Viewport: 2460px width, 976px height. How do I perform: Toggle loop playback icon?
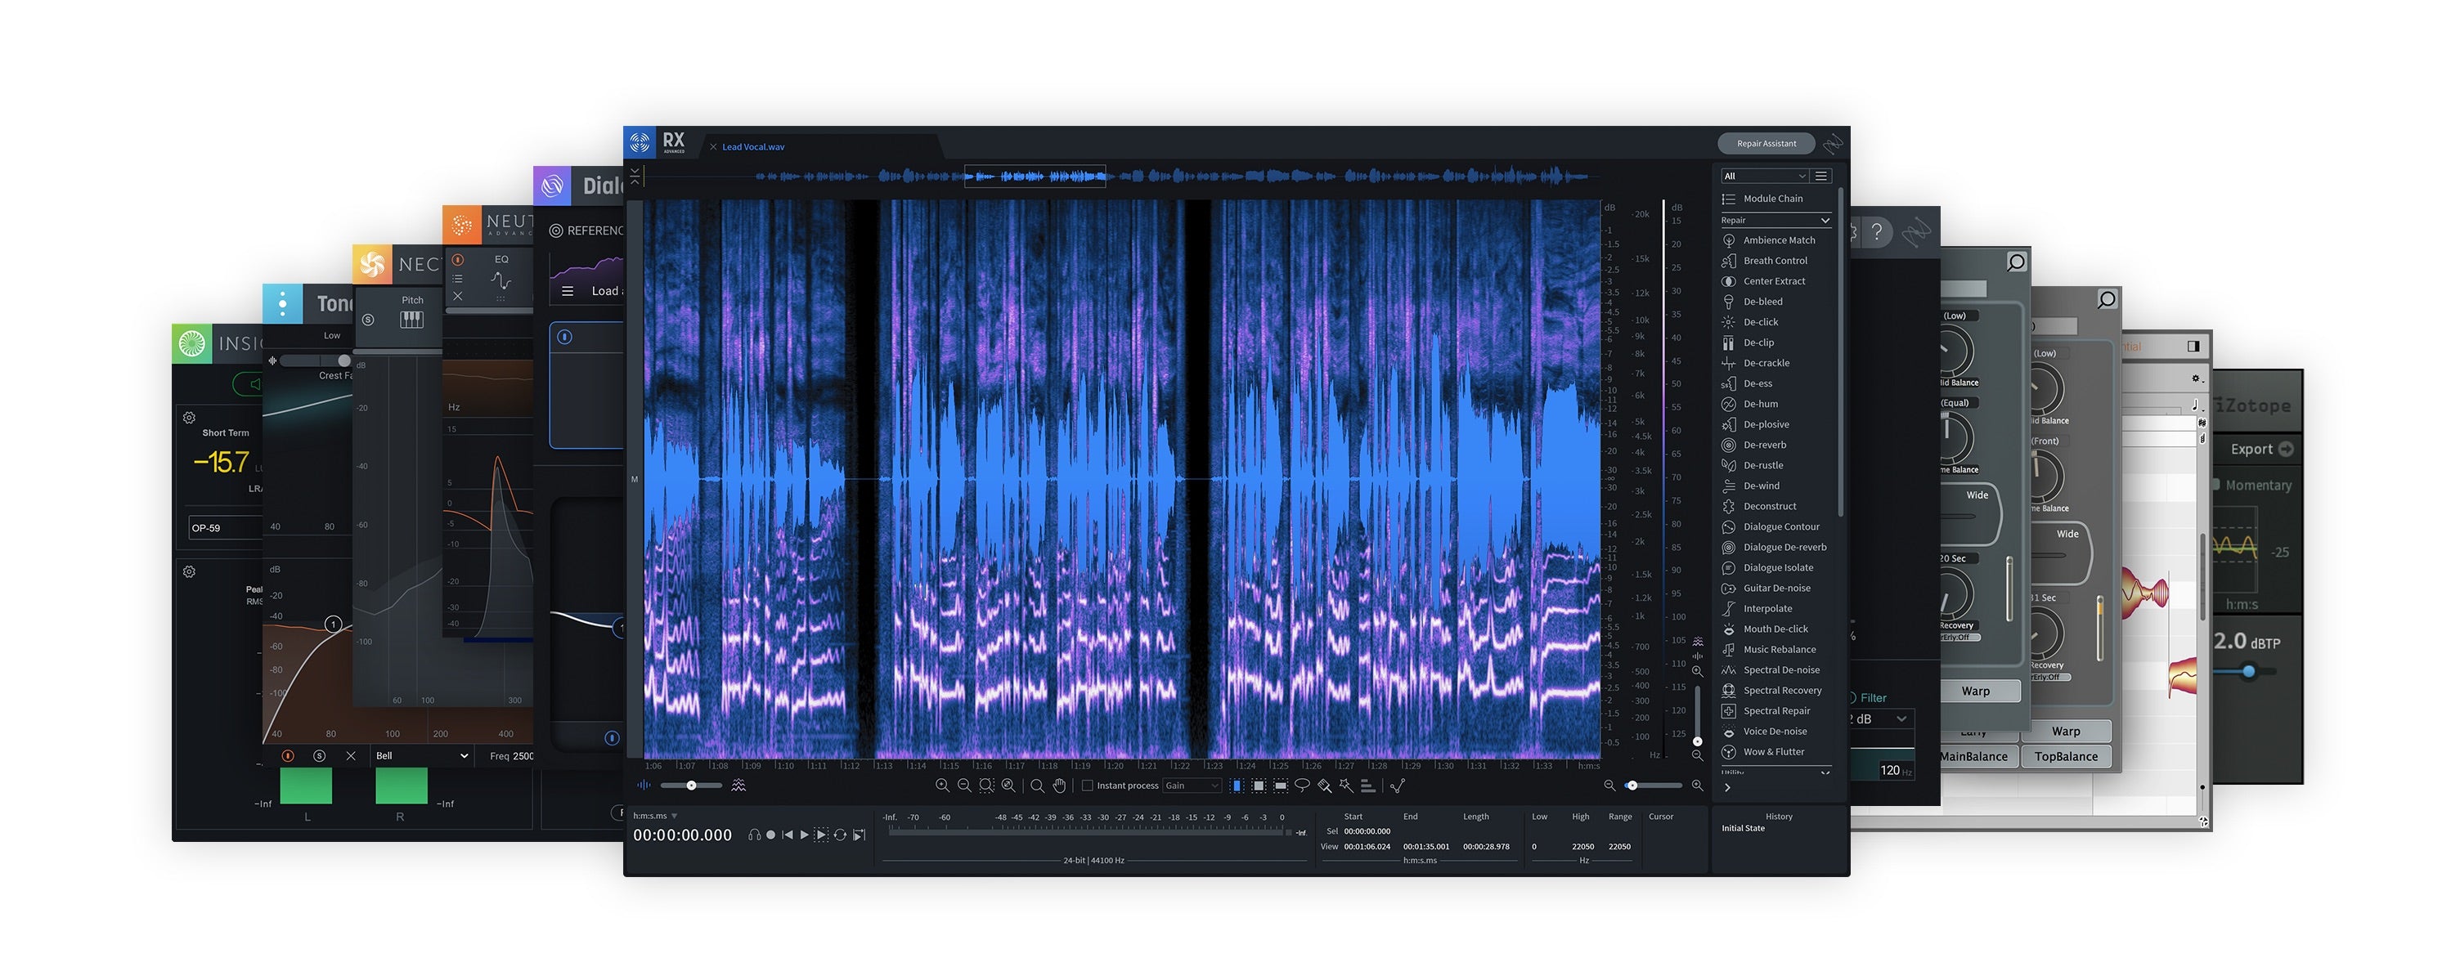pyautogui.click(x=839, y=835)
